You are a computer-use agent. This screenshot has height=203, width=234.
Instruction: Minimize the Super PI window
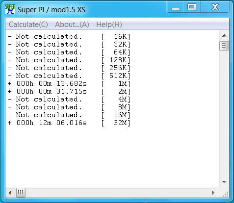click(x=176, y=7)
